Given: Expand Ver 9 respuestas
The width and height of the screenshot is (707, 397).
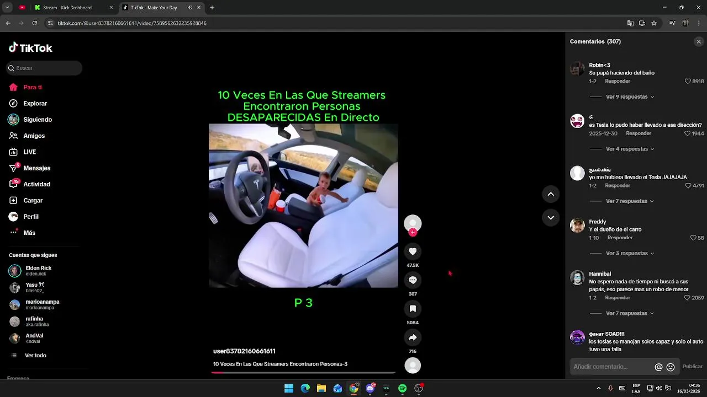Looking at the screenshot, I should (630, 97).
